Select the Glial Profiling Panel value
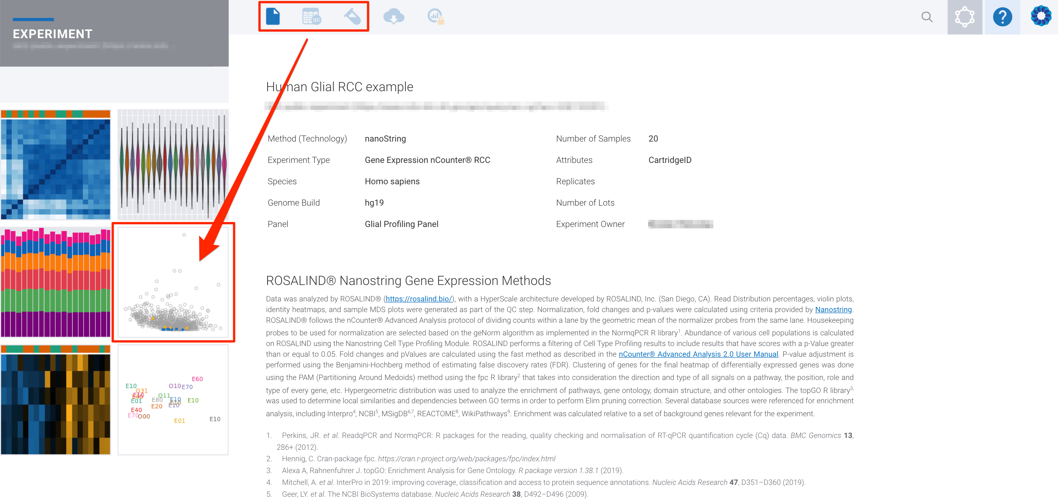Viewport: 1058px width, 499px height. [402, 224]
